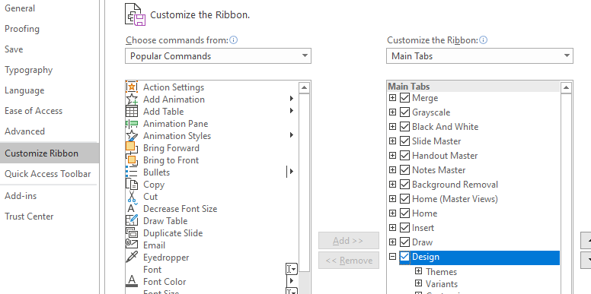
Task: Click the Animation Pane icon
Action: tap(132, 124)
